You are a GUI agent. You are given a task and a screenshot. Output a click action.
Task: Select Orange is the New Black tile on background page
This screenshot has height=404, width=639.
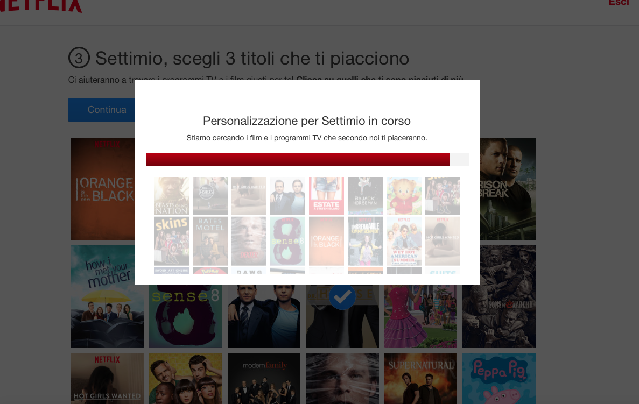(103, 189)
